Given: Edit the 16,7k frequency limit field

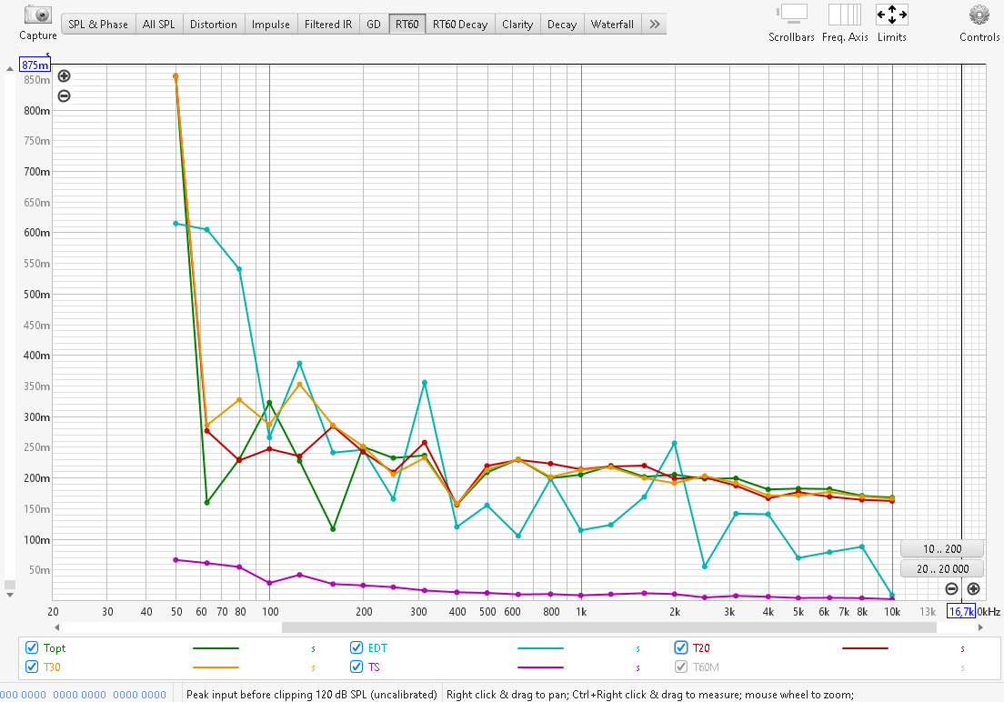Looking at the screenshot, I should click(961, 611).
